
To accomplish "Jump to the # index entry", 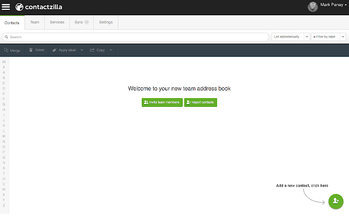I will coord(4,67).
